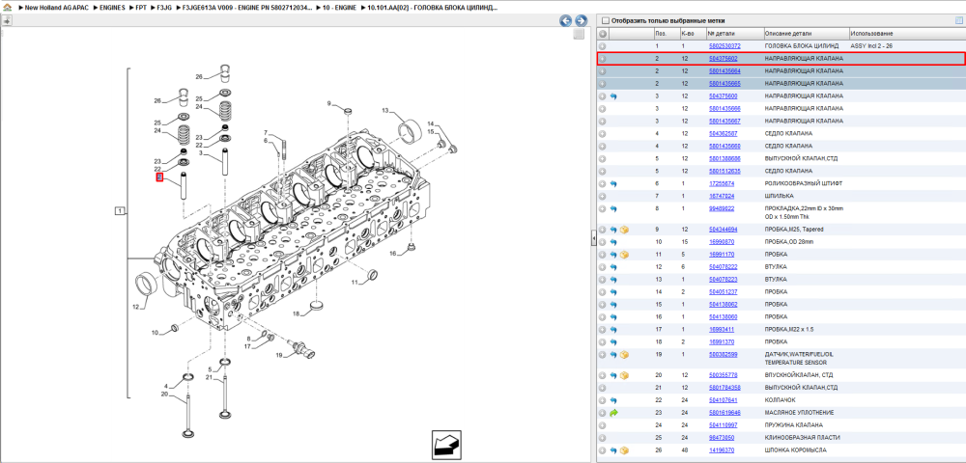Open the 10 - ENGINE breadcrumb
The height and width of the screenshot is (463, 966).
[341, 8]
